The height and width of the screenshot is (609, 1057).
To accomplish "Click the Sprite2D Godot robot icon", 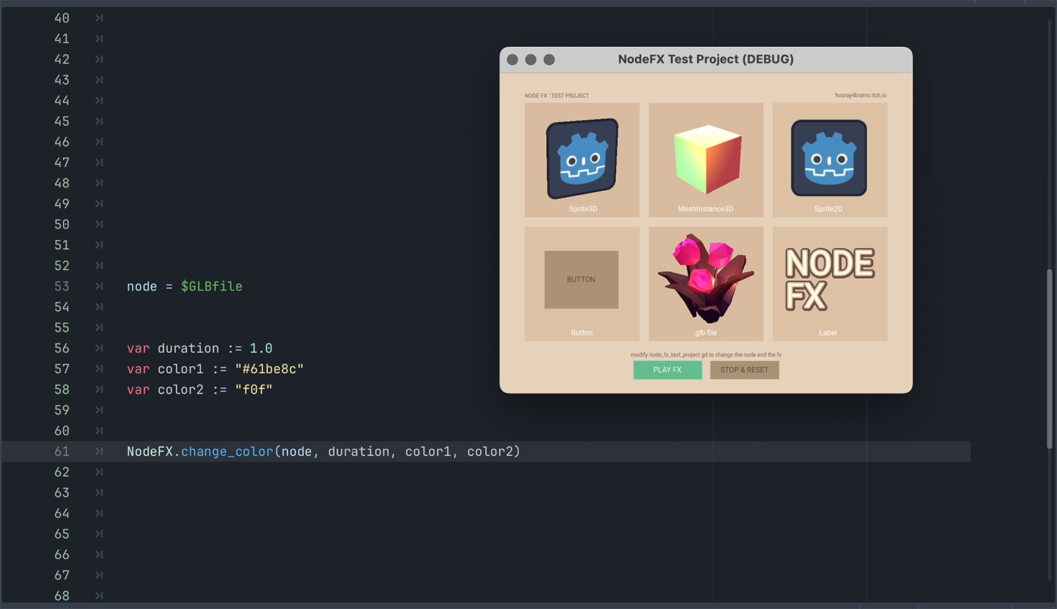I will click(829, 158).
